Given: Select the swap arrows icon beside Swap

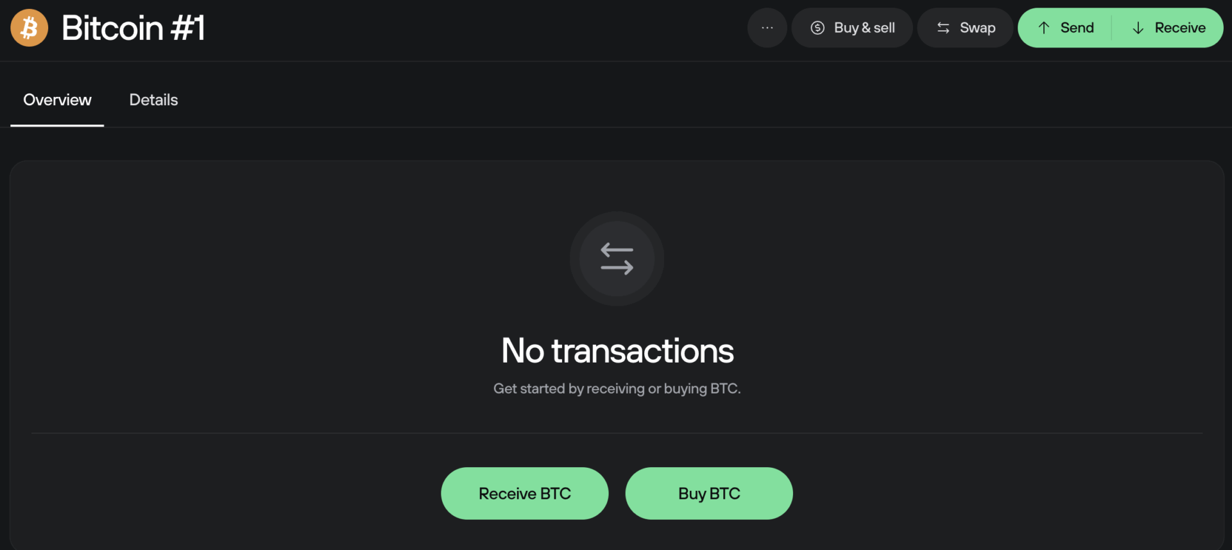Looking at the screenshot, I should click(x=943, y=28).
